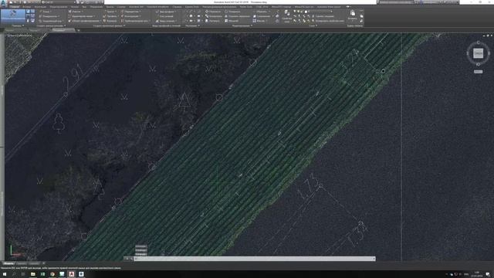Screen dimensions: 494x278
Task: Switch to the Home ribbon tab
Action: [x=14, y=7]
